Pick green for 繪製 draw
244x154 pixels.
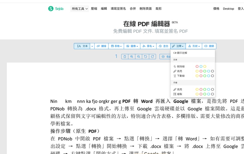point(205,94)
